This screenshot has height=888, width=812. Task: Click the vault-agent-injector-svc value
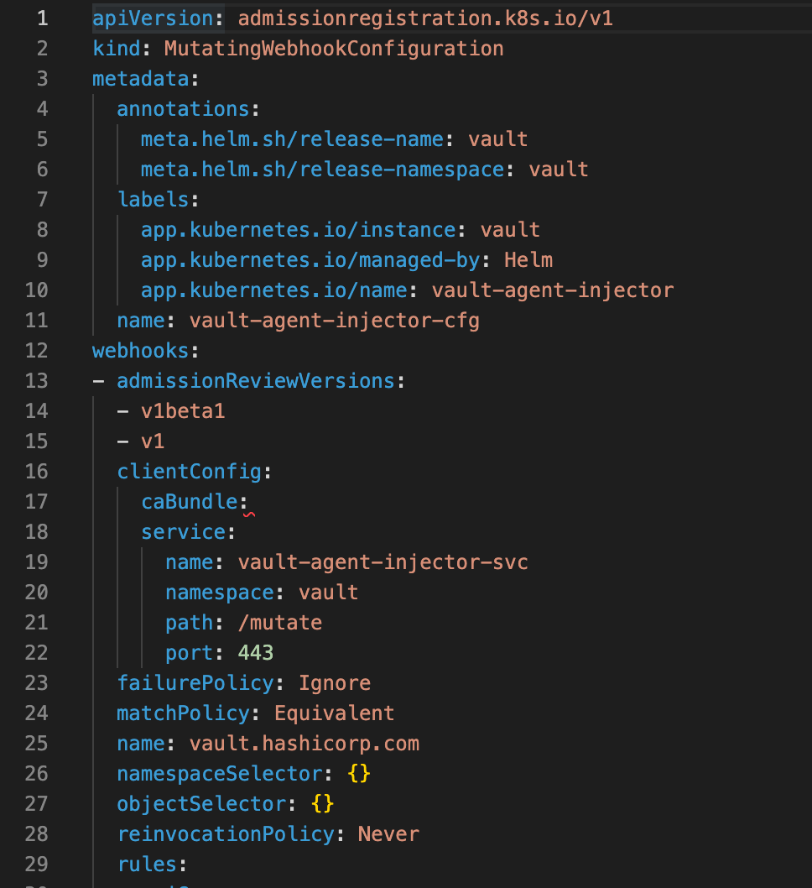click(x=383, y=562)
